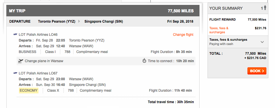Click the Change plane in Warsaw bar
Image resolution: width=275 pixels, height=108 pixels.
106,61
